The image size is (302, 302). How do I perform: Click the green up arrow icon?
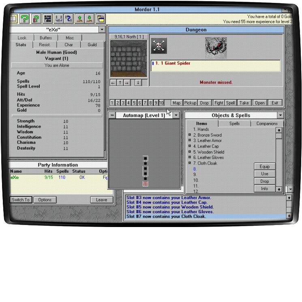pyautogui.click(x=79, y=19)
